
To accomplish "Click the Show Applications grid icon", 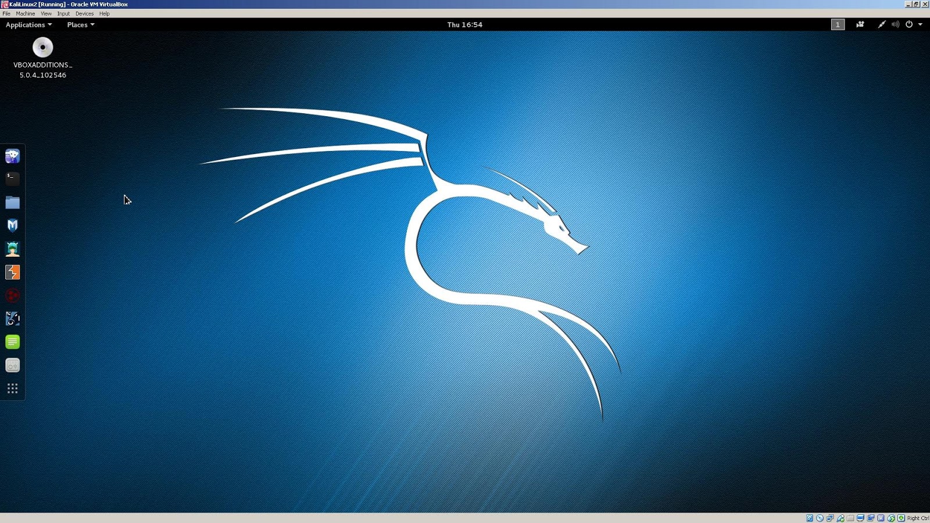I will pyautogui.click(x=12, y=388).
